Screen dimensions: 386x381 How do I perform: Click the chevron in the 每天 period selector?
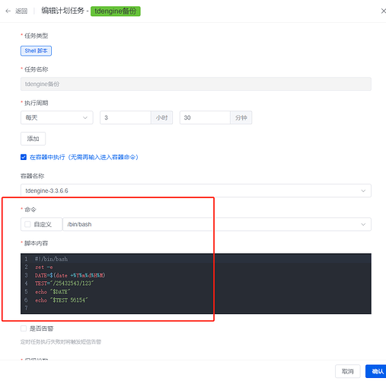[85, 117]
